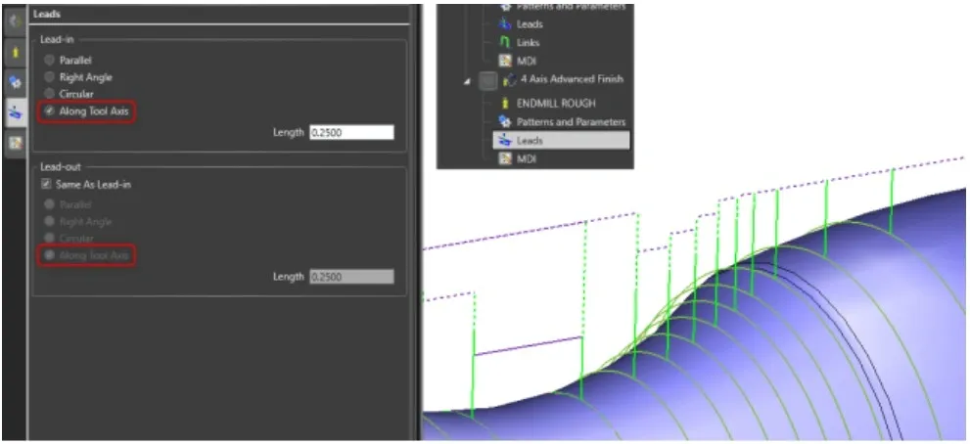Select Circular lead-in radio button

[50, 94]
